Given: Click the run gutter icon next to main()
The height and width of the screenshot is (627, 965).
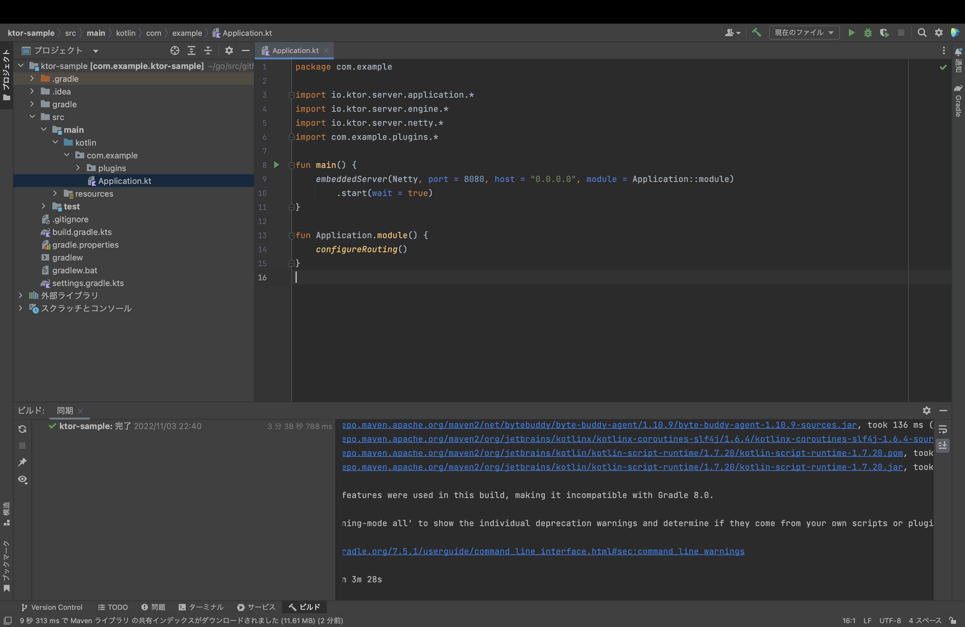Looking at the screenshot, I should pos(277,165).
